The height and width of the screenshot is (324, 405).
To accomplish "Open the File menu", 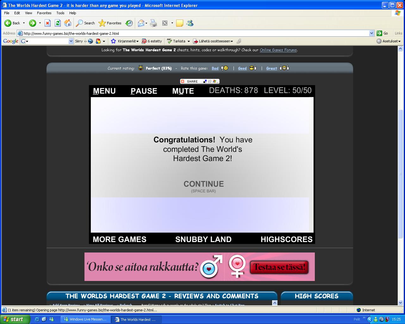I will 7,13.
